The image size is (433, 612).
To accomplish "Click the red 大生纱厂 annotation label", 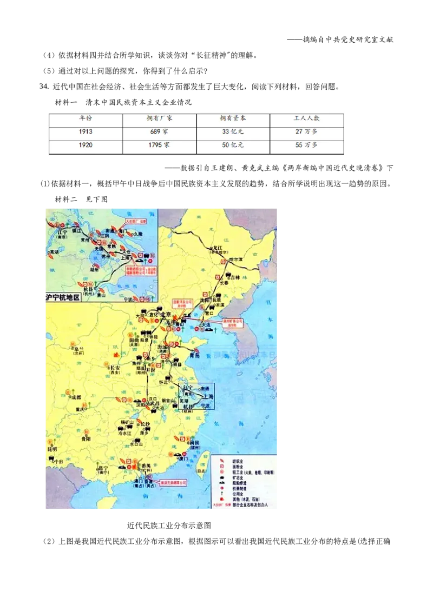I will coord(135,222).
